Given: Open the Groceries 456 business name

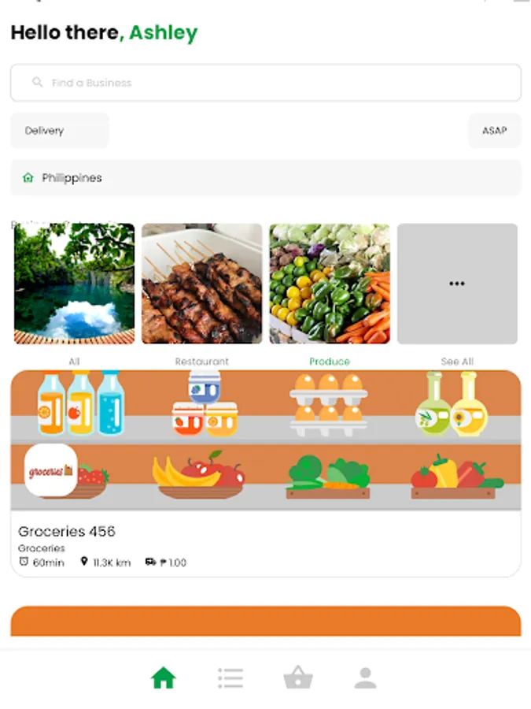Looking at the screenshot, I should click(x=67, y=531).
